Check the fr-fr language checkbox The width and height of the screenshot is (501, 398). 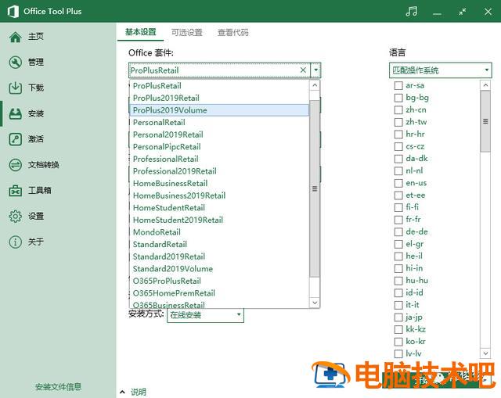pyautogui.click(x=398, y=220)
